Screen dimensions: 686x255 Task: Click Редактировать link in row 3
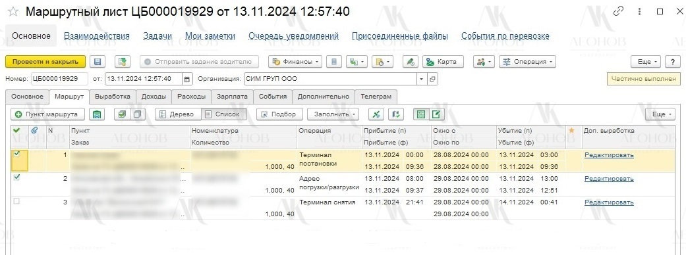pyautogui.click(x=609, y=202)
